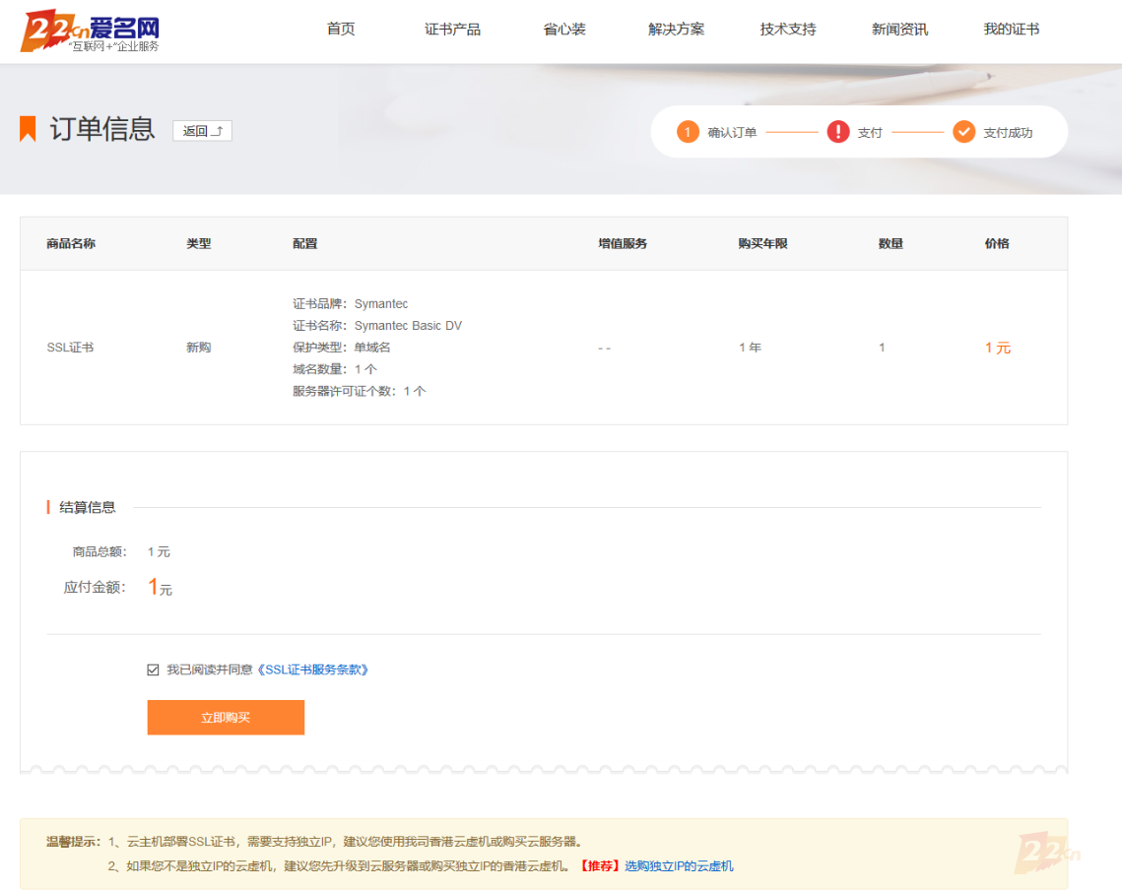Click the 配置 column header
Viewport: 1122px width, 890px height.
click(x=304, y=243)
